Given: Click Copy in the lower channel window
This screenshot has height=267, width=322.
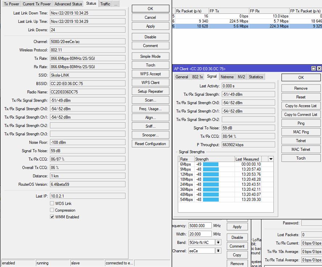Looking at the screenshot, I should [237, 255].
